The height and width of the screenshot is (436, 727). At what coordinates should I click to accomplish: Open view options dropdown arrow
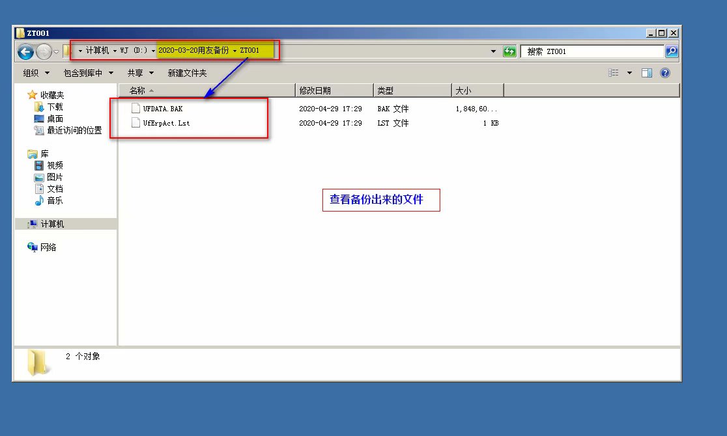click(x=629, y=74)
